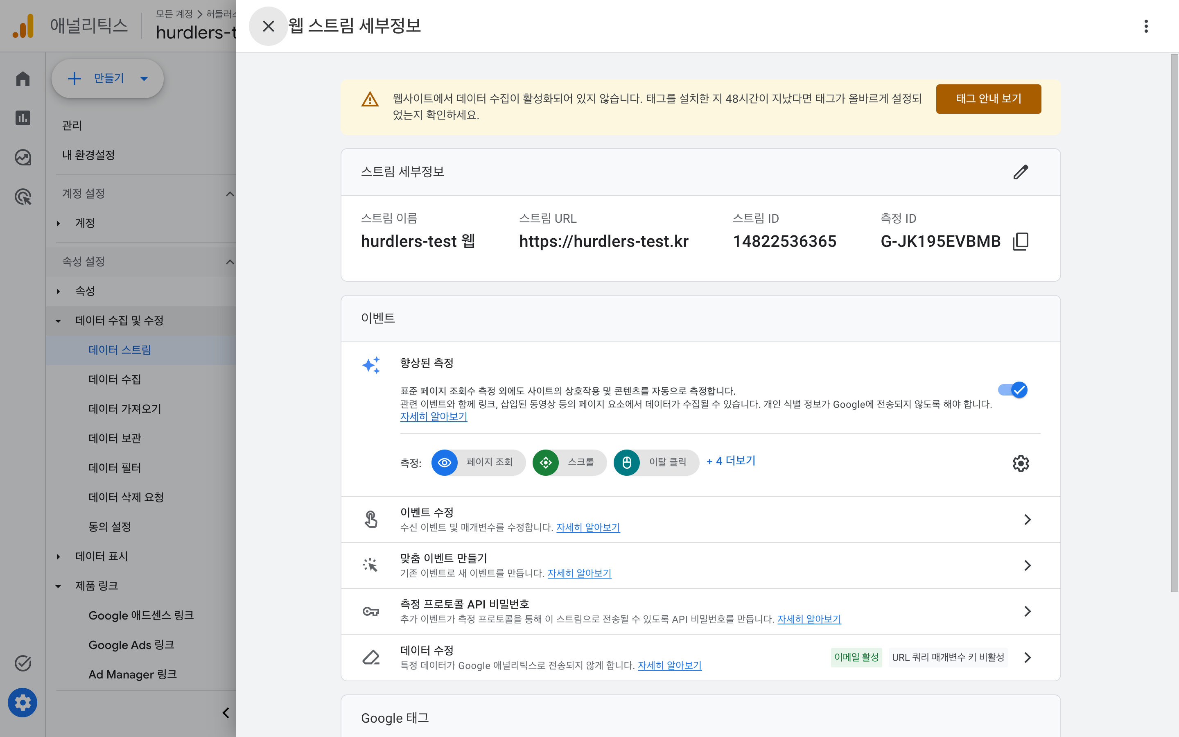Copy the measurement ID G-JK195EVBMB
Viewport: 1179px width, 737px height.
1020,241
